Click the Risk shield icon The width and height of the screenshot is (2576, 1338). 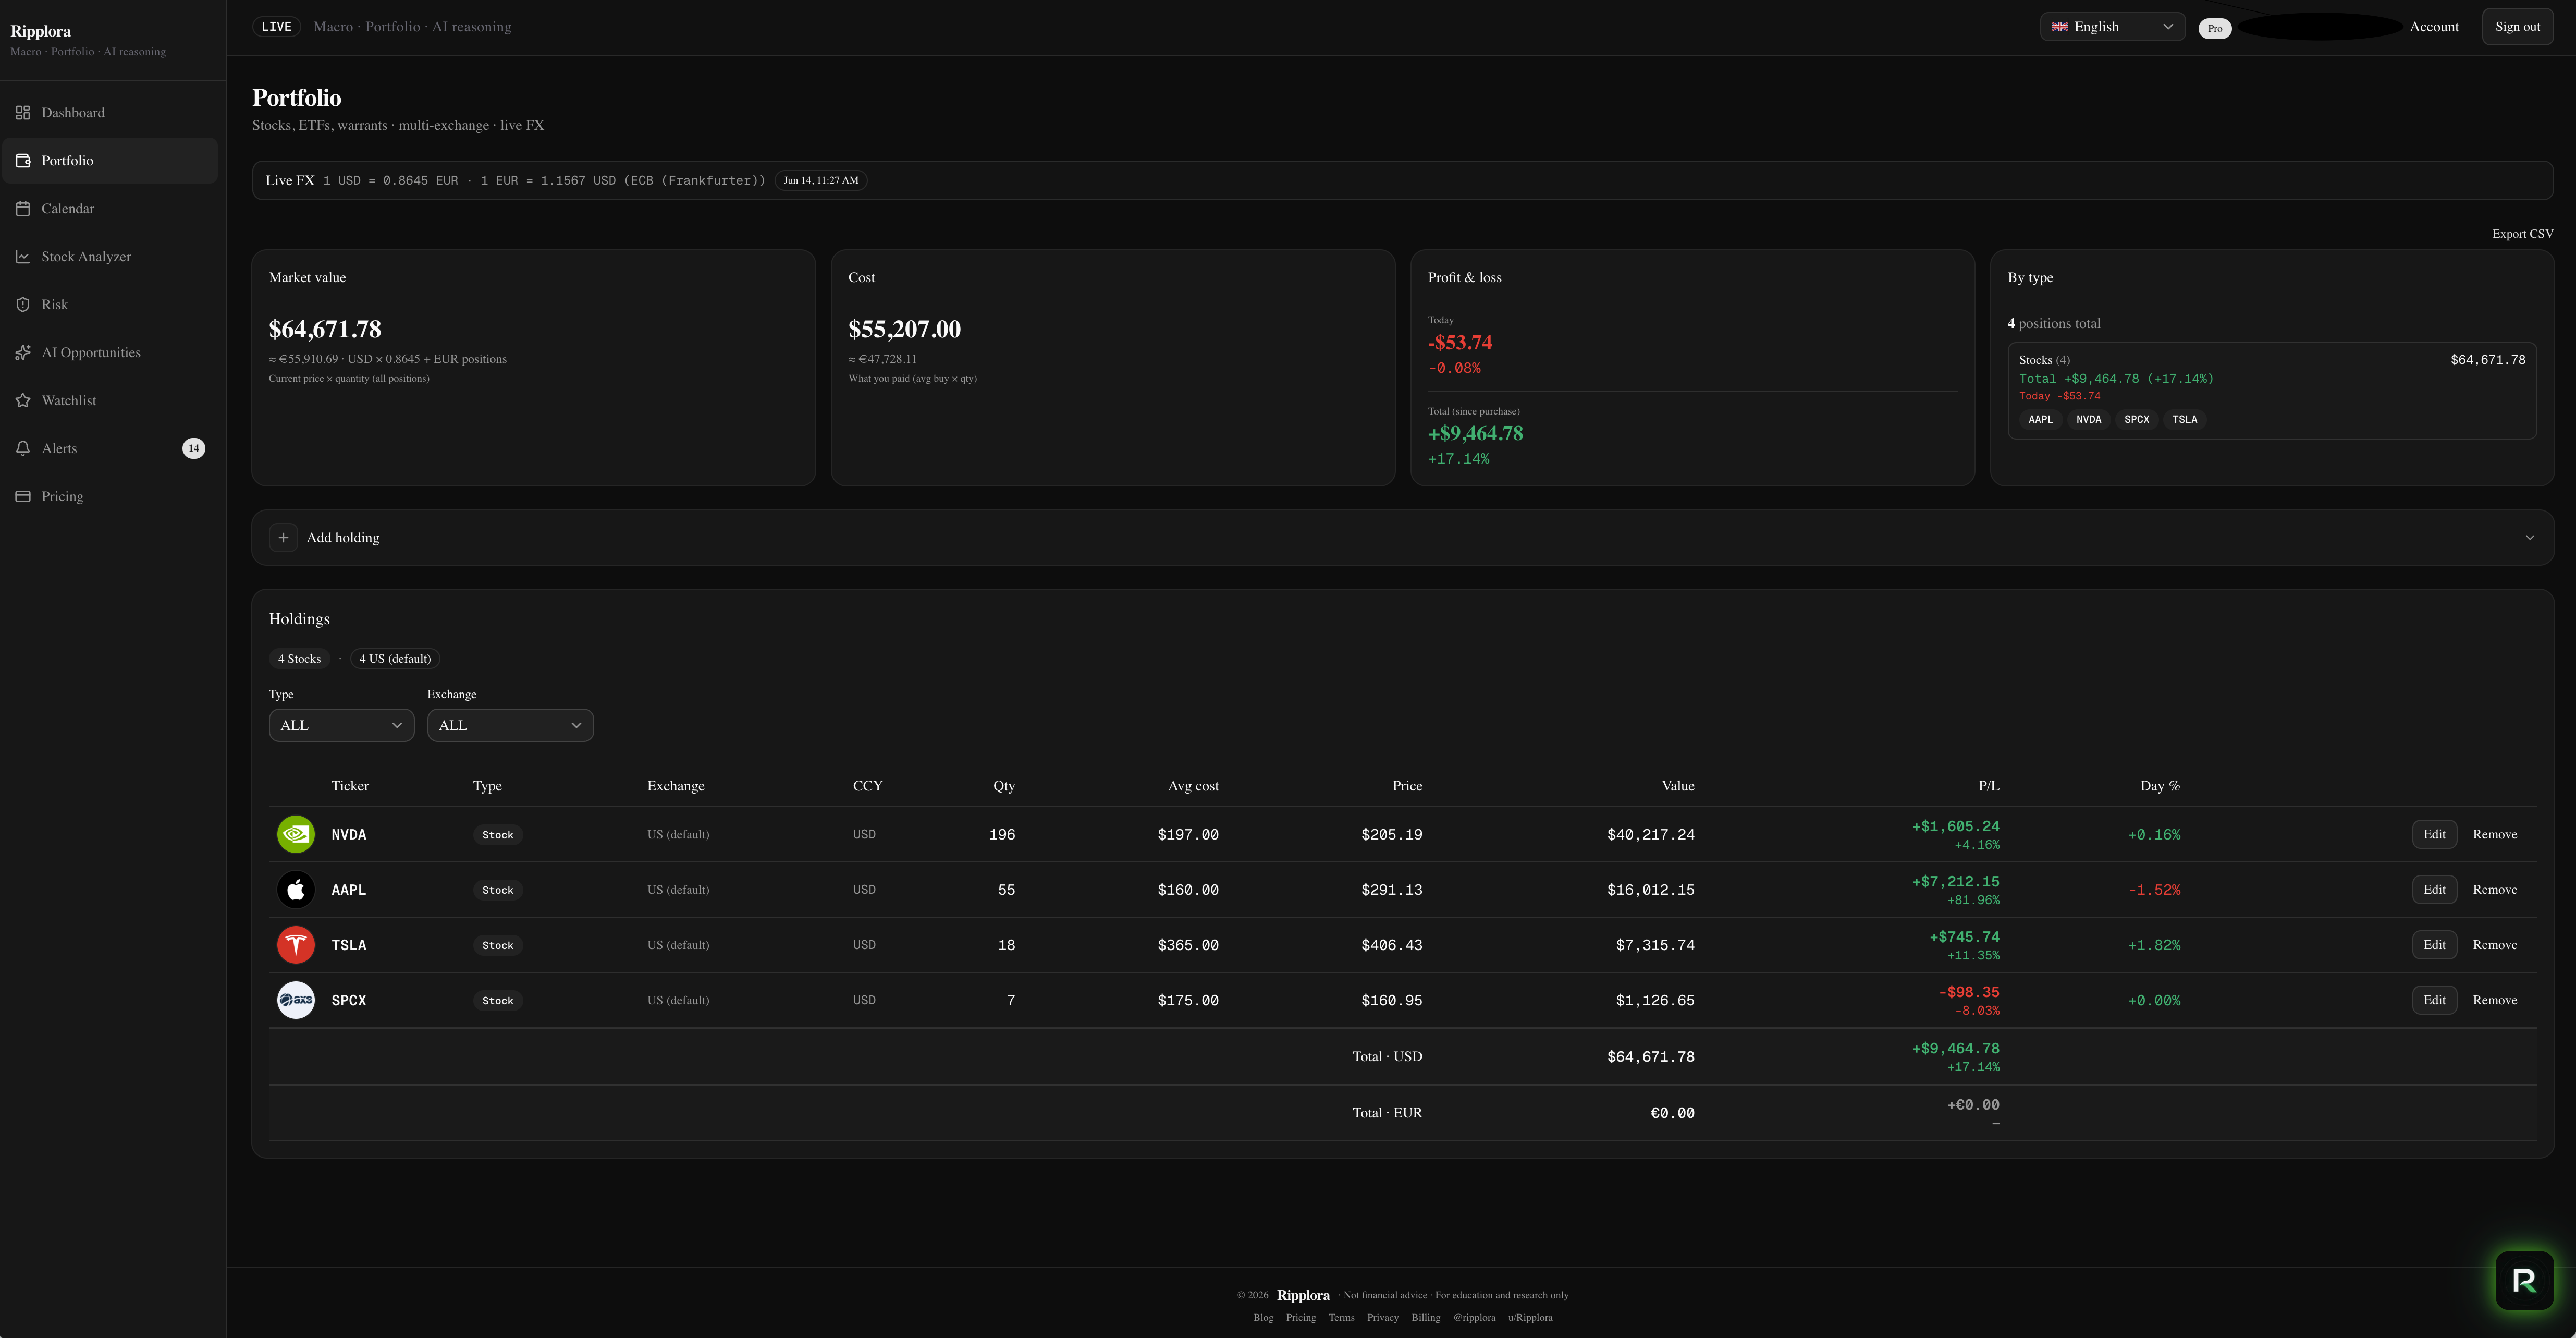[23, 305]
